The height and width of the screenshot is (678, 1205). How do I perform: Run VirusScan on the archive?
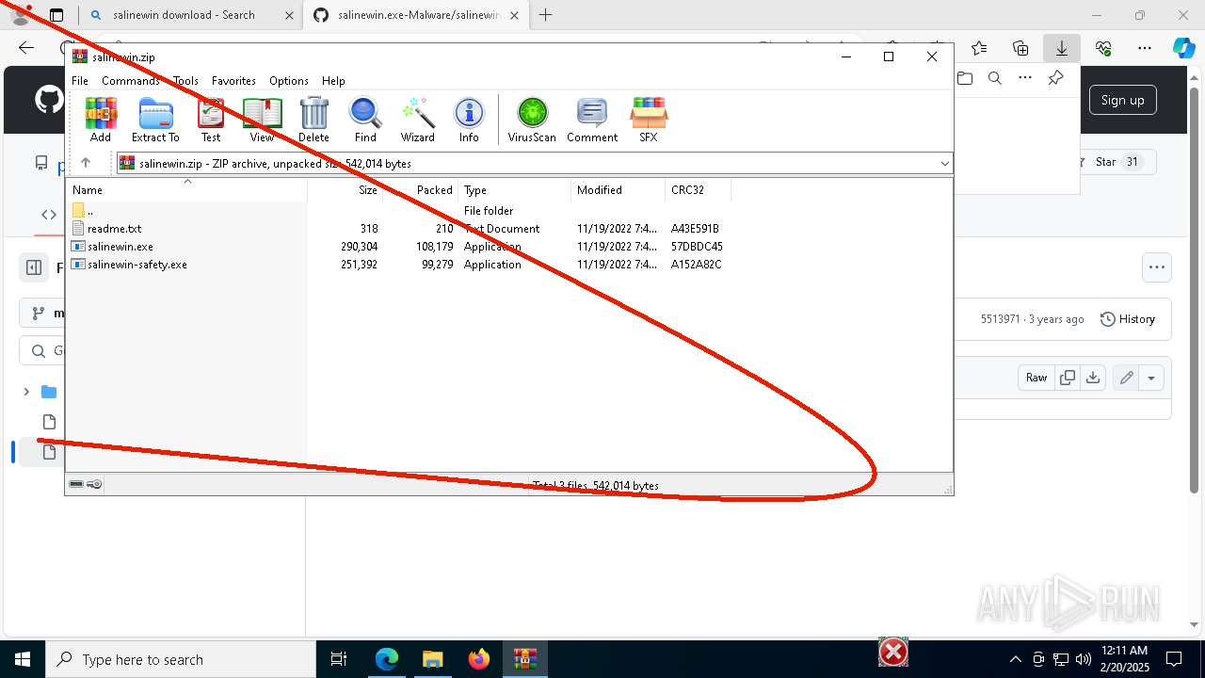pos(532,119)
